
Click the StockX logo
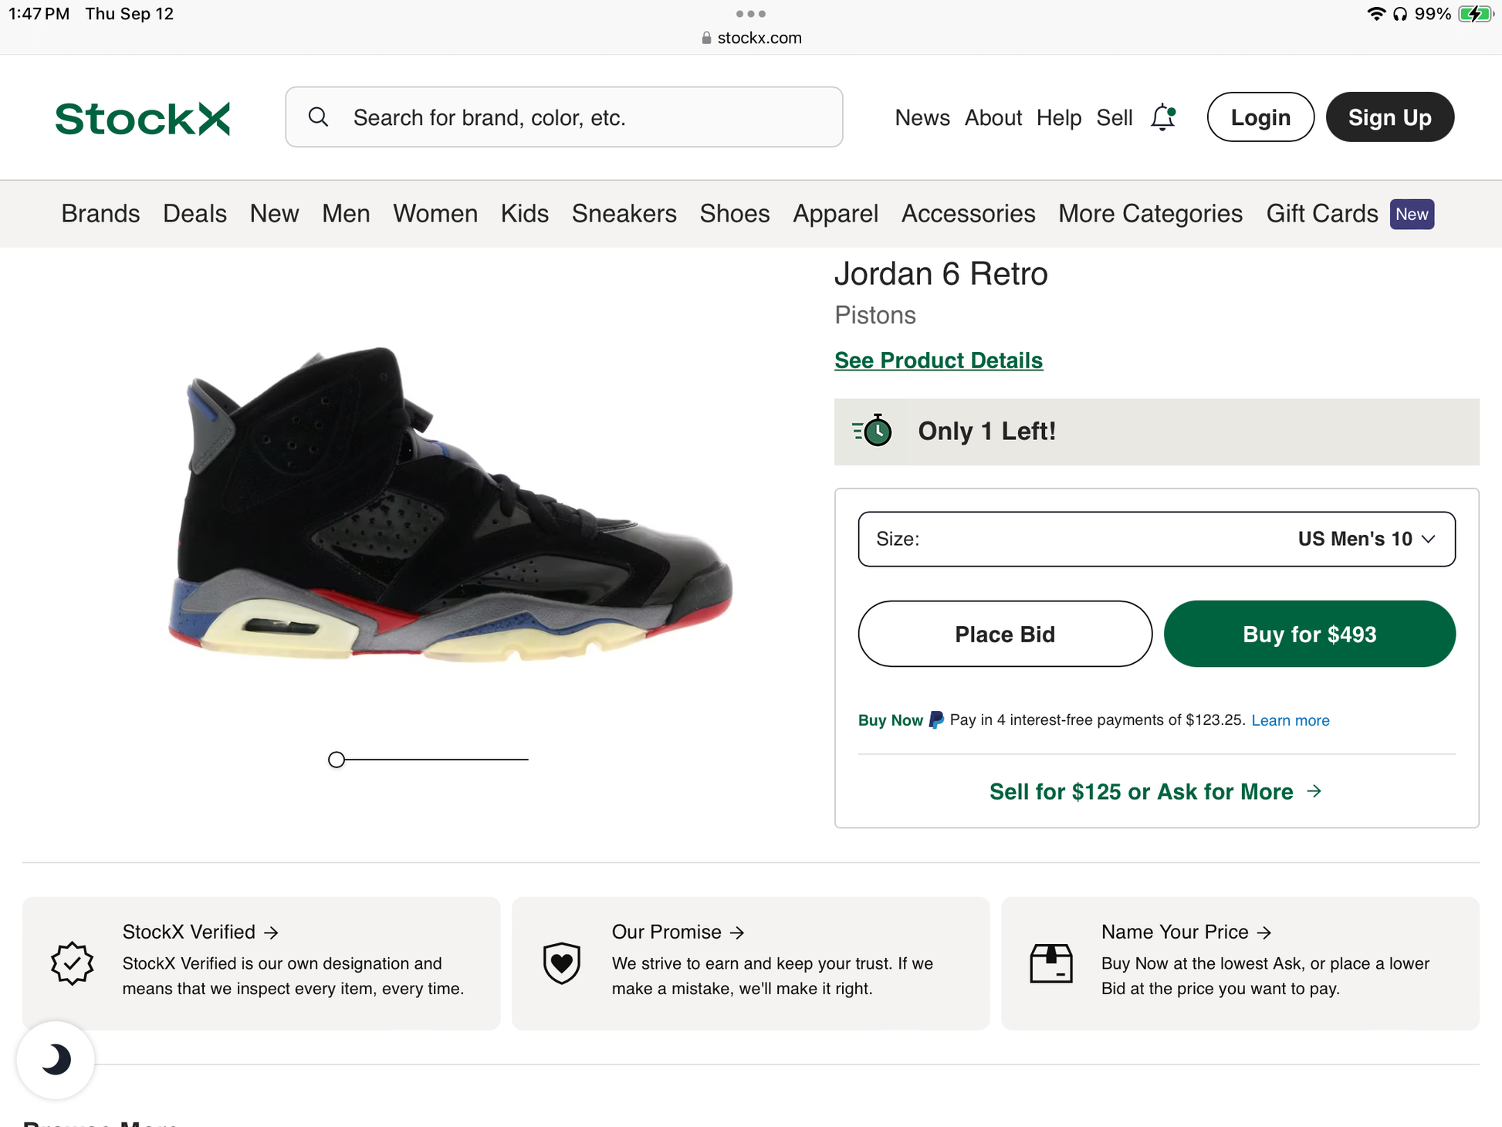[x=142, y=117]
